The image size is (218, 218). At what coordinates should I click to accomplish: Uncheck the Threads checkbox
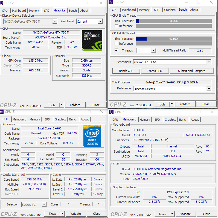[116, 50]
